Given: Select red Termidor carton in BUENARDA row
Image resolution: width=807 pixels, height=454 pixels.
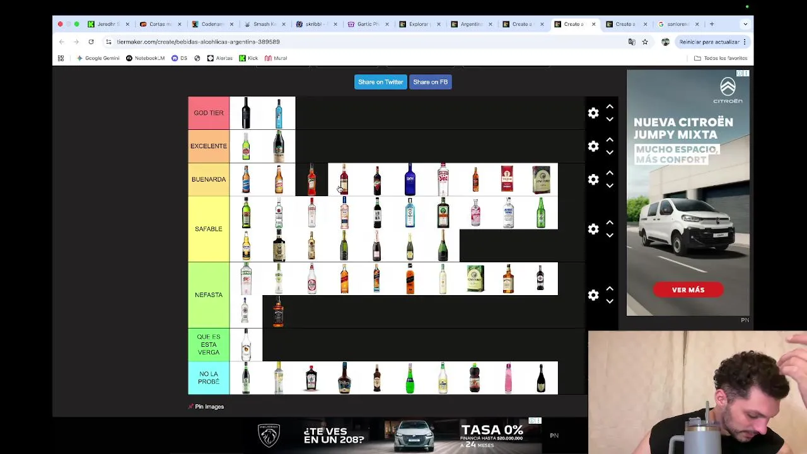Looking at the screenshot, I should [508, 179].
